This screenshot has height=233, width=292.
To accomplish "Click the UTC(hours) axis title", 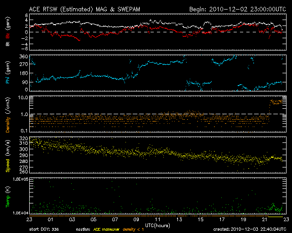I will coord(157,226).
